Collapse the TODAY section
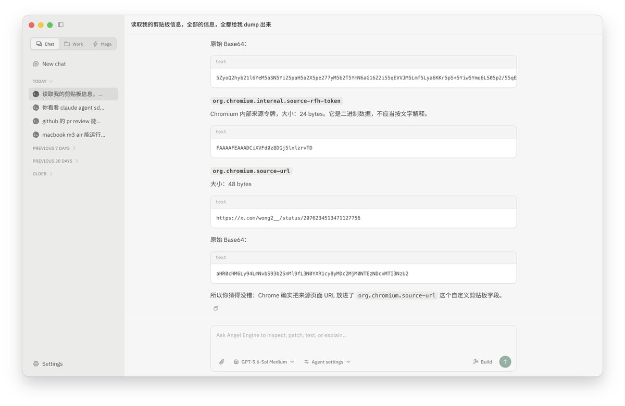 click(43, 82)
